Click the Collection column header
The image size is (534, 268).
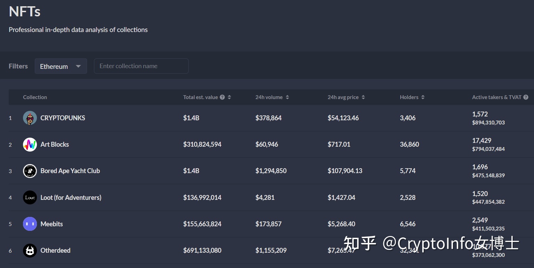point(35,97)
